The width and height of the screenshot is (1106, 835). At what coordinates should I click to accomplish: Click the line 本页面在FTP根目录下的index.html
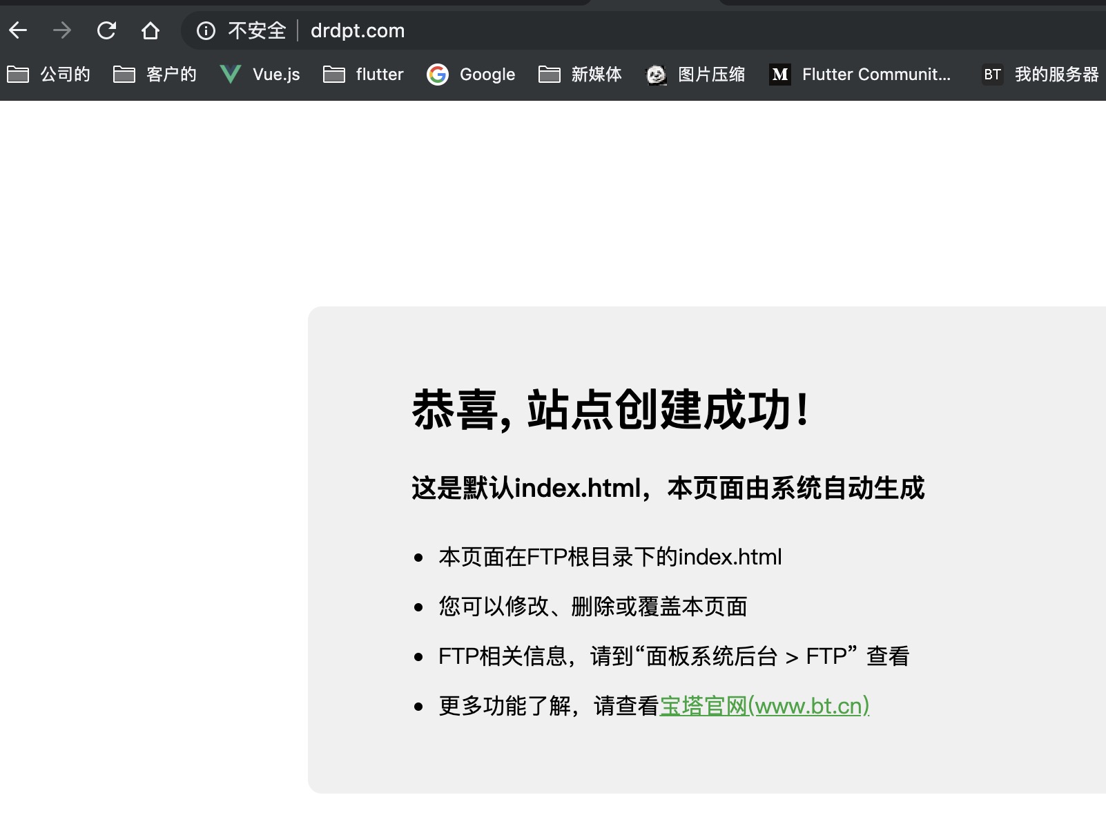coord(610,557)
